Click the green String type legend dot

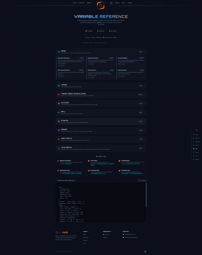[x=92, y=37]
